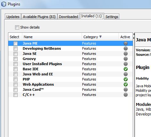
Task: Click the Version label in details pane
Action: click(143, 50)
